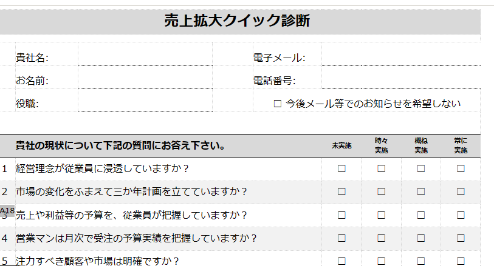Click the 貴社名 input field
The width and height of the screenshot is (494, 266).
click(145, 54)
